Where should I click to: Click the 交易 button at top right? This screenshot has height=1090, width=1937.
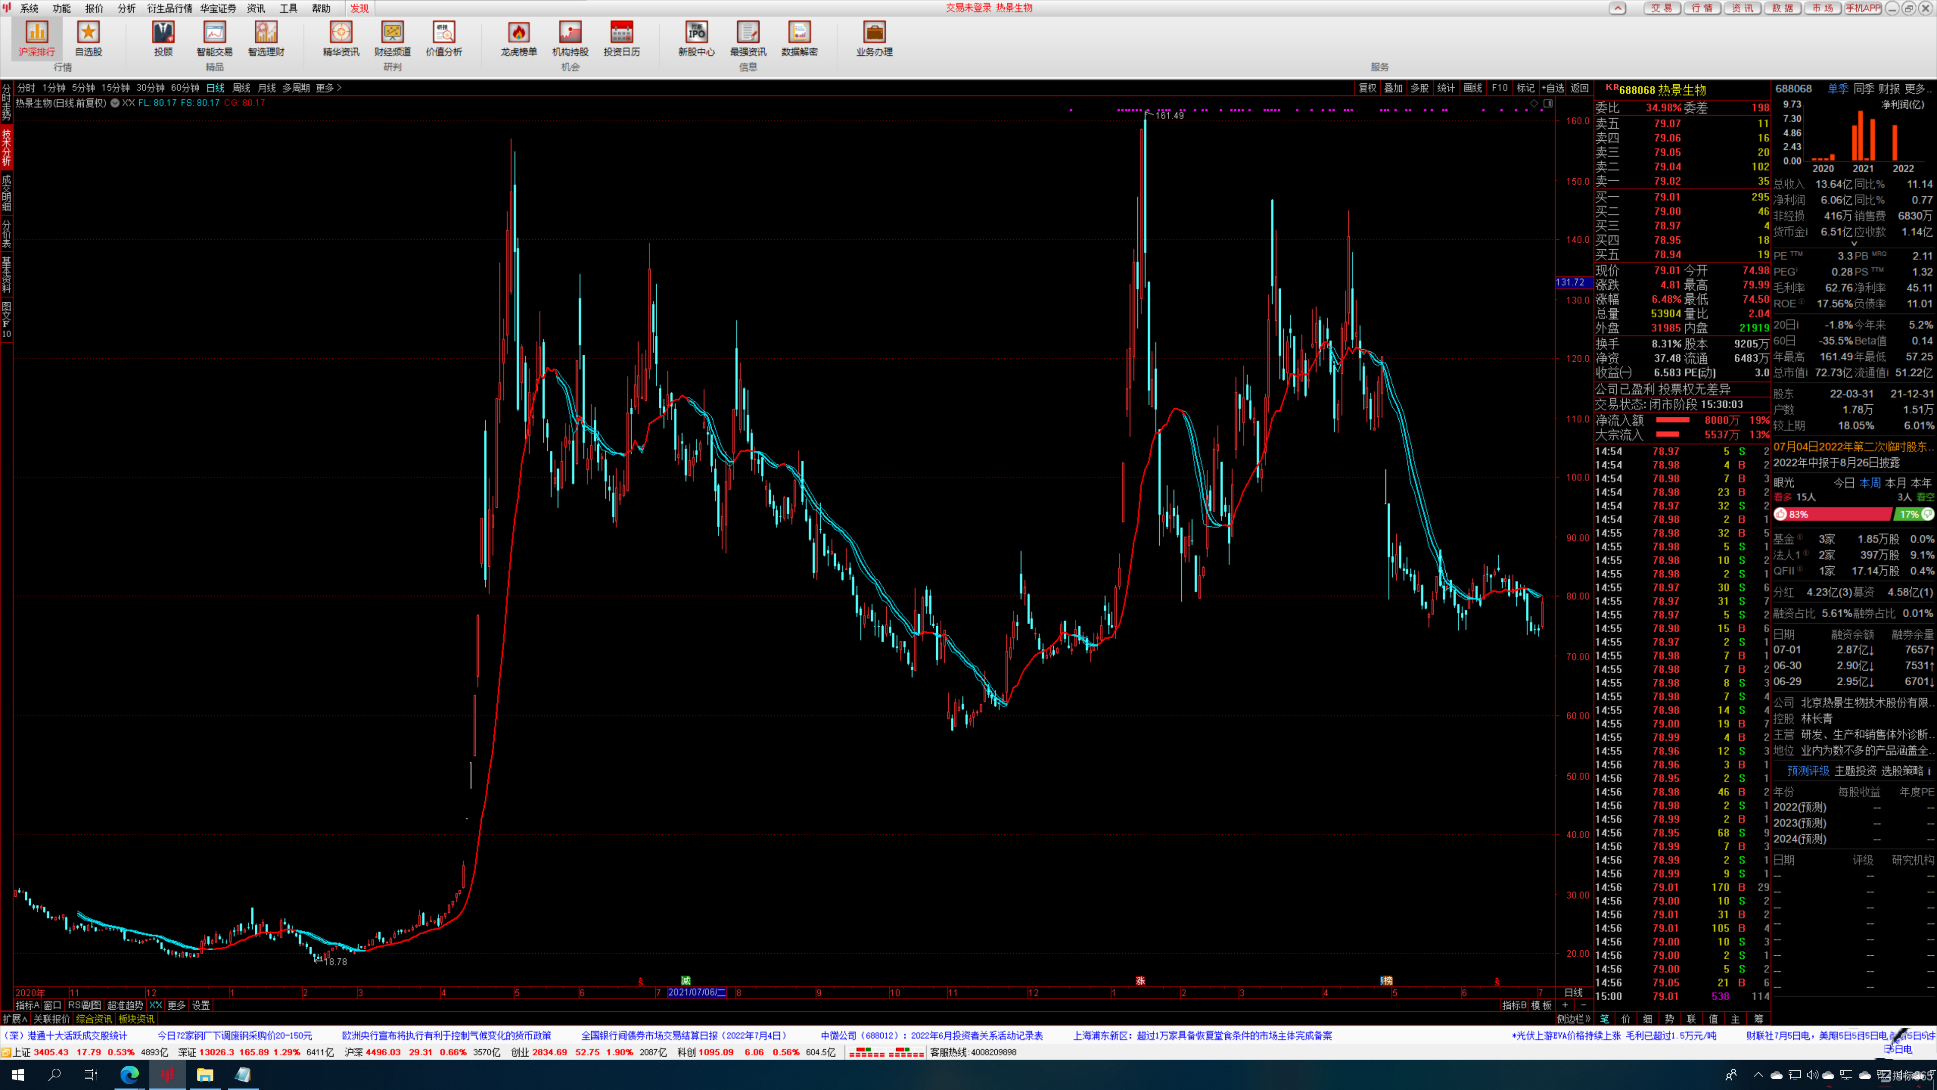pyautogui.click(x=1662, y=8)
